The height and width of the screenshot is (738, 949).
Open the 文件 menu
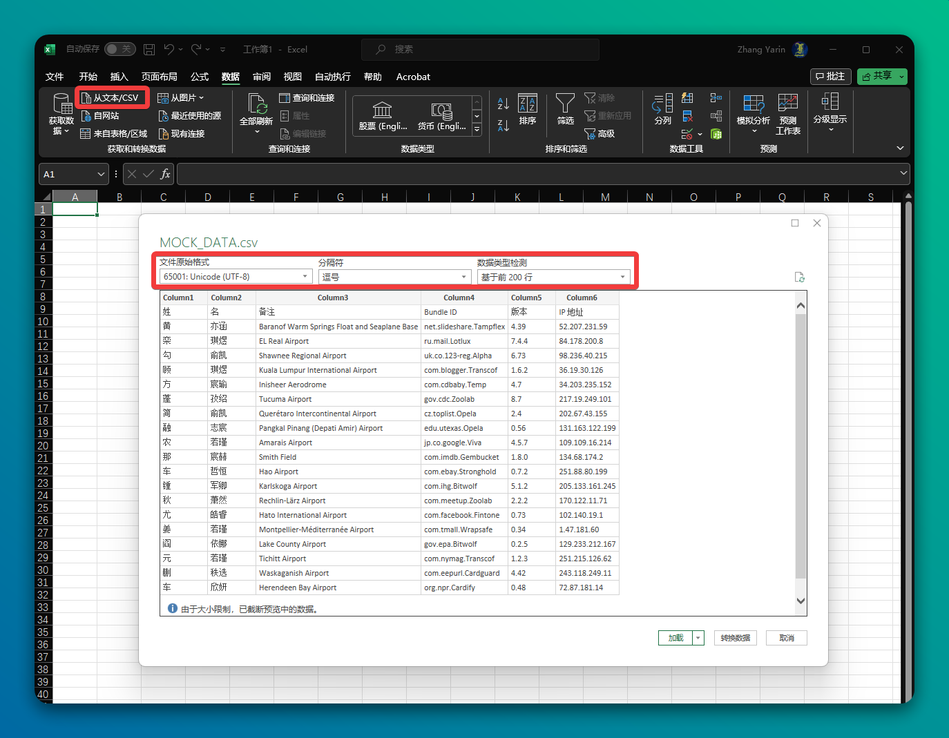point(55,77)
